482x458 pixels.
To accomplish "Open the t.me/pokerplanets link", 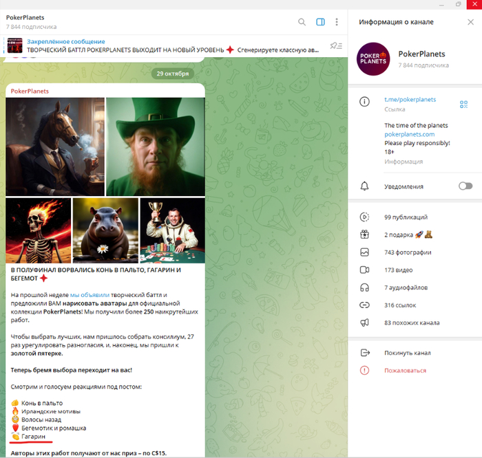I will coord(410,100).
